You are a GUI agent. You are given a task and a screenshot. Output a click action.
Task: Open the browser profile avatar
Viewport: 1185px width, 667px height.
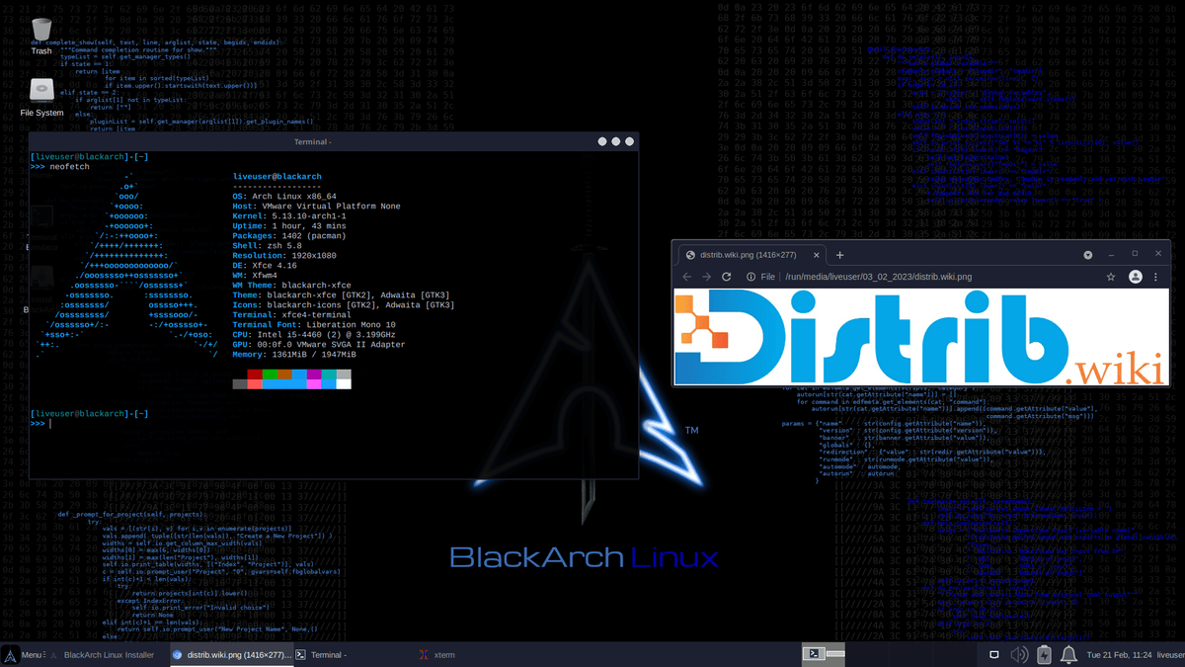point(1136,277)
